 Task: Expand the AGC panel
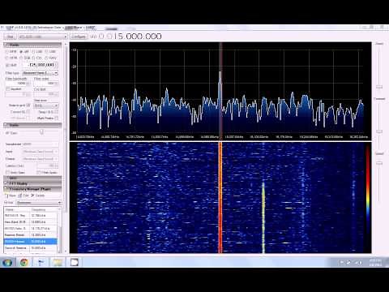(32, 178)
